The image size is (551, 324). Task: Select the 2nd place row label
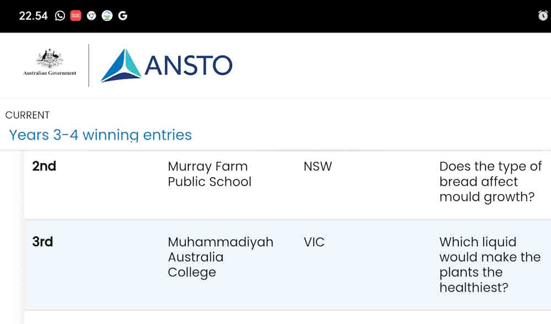44,166
